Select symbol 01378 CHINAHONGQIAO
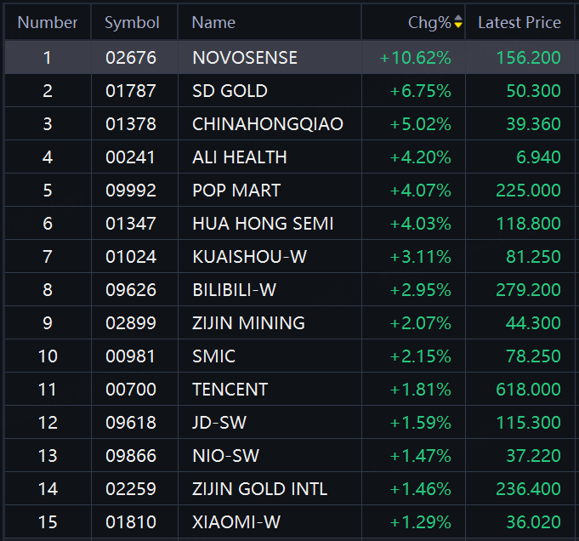 coord(131,124)
